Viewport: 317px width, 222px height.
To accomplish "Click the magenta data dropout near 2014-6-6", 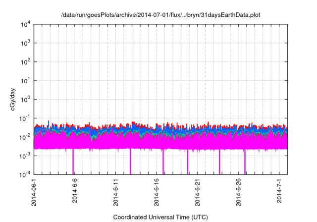I will click(x=73, y=162).
